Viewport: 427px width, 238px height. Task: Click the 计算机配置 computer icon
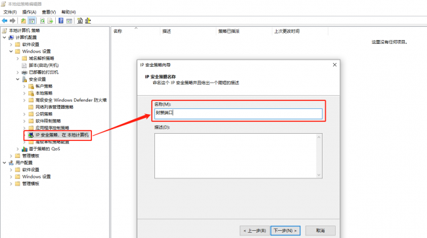[x=11, y=37]
